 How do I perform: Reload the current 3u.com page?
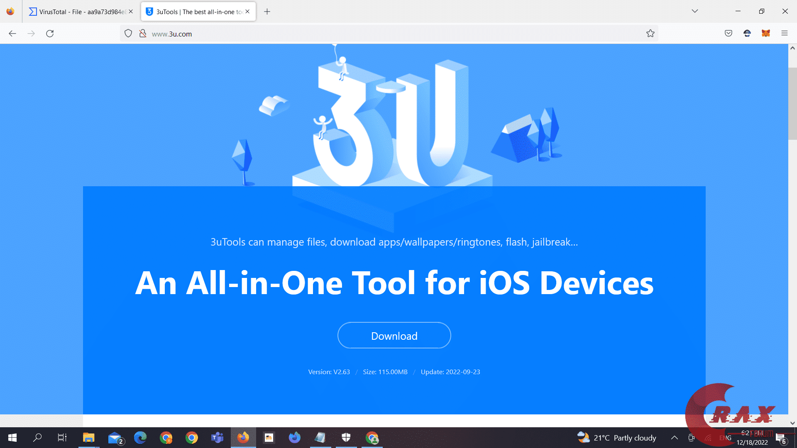point(50,34)
